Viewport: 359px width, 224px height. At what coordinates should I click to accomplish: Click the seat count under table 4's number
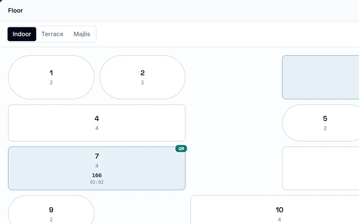pos(97,128)
